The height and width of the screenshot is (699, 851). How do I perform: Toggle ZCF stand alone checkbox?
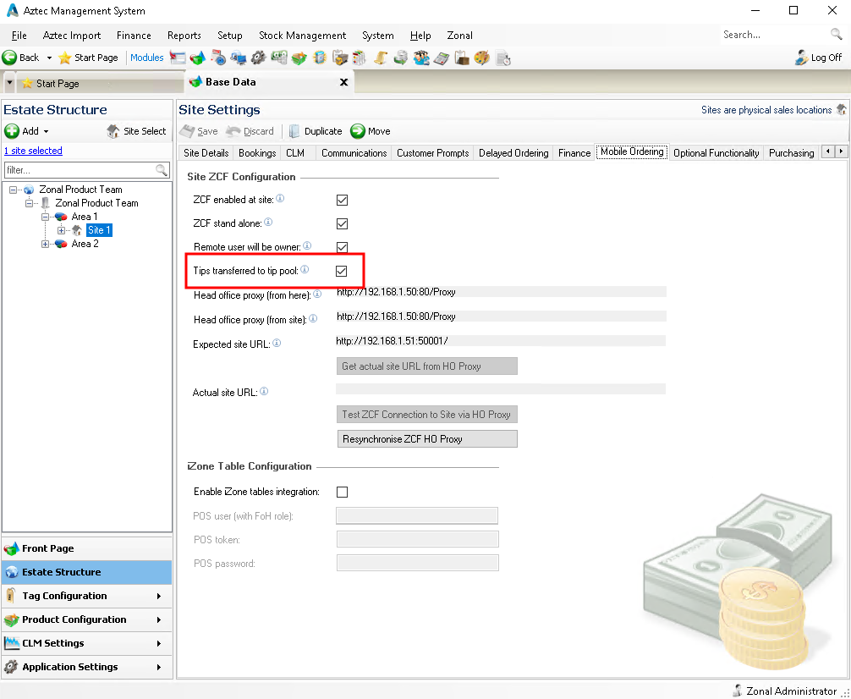(x=342, y=223)
